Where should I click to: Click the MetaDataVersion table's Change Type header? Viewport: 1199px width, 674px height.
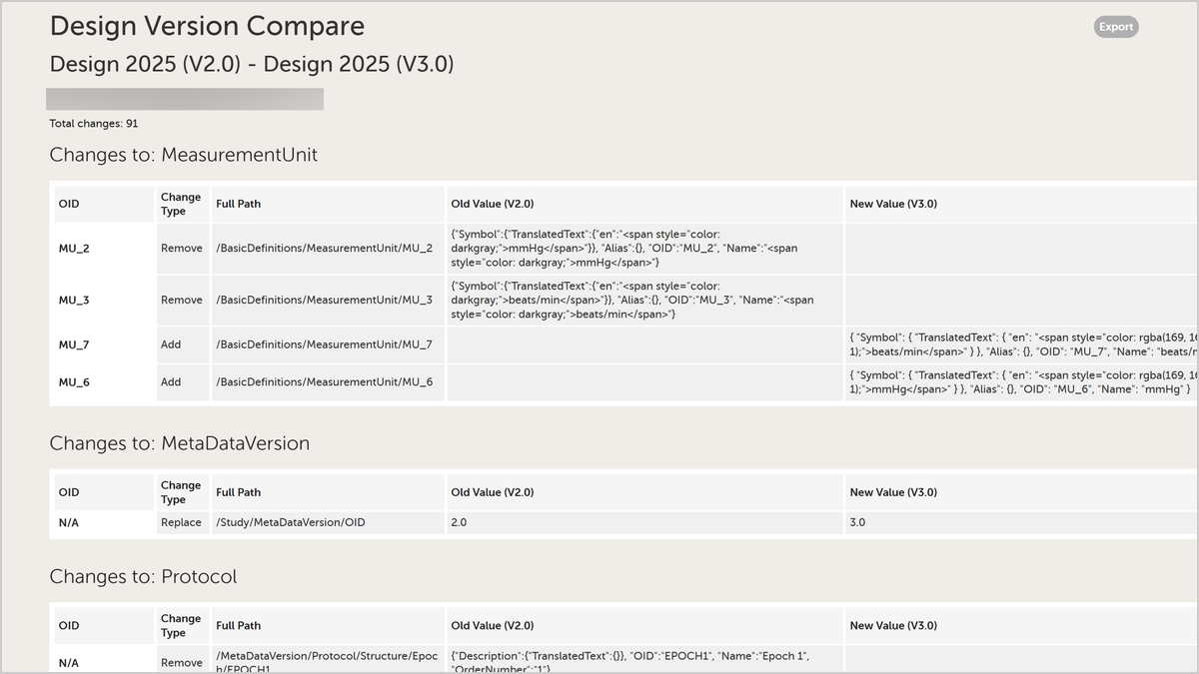[183, 492]
